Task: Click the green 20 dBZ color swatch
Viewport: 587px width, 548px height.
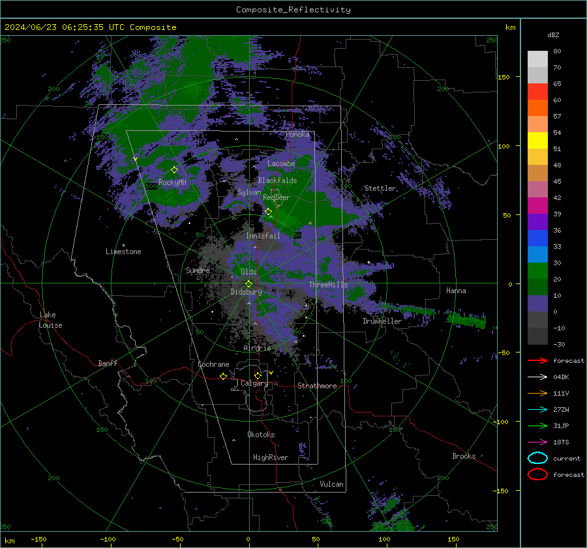Action: click(x=537, y=271)
